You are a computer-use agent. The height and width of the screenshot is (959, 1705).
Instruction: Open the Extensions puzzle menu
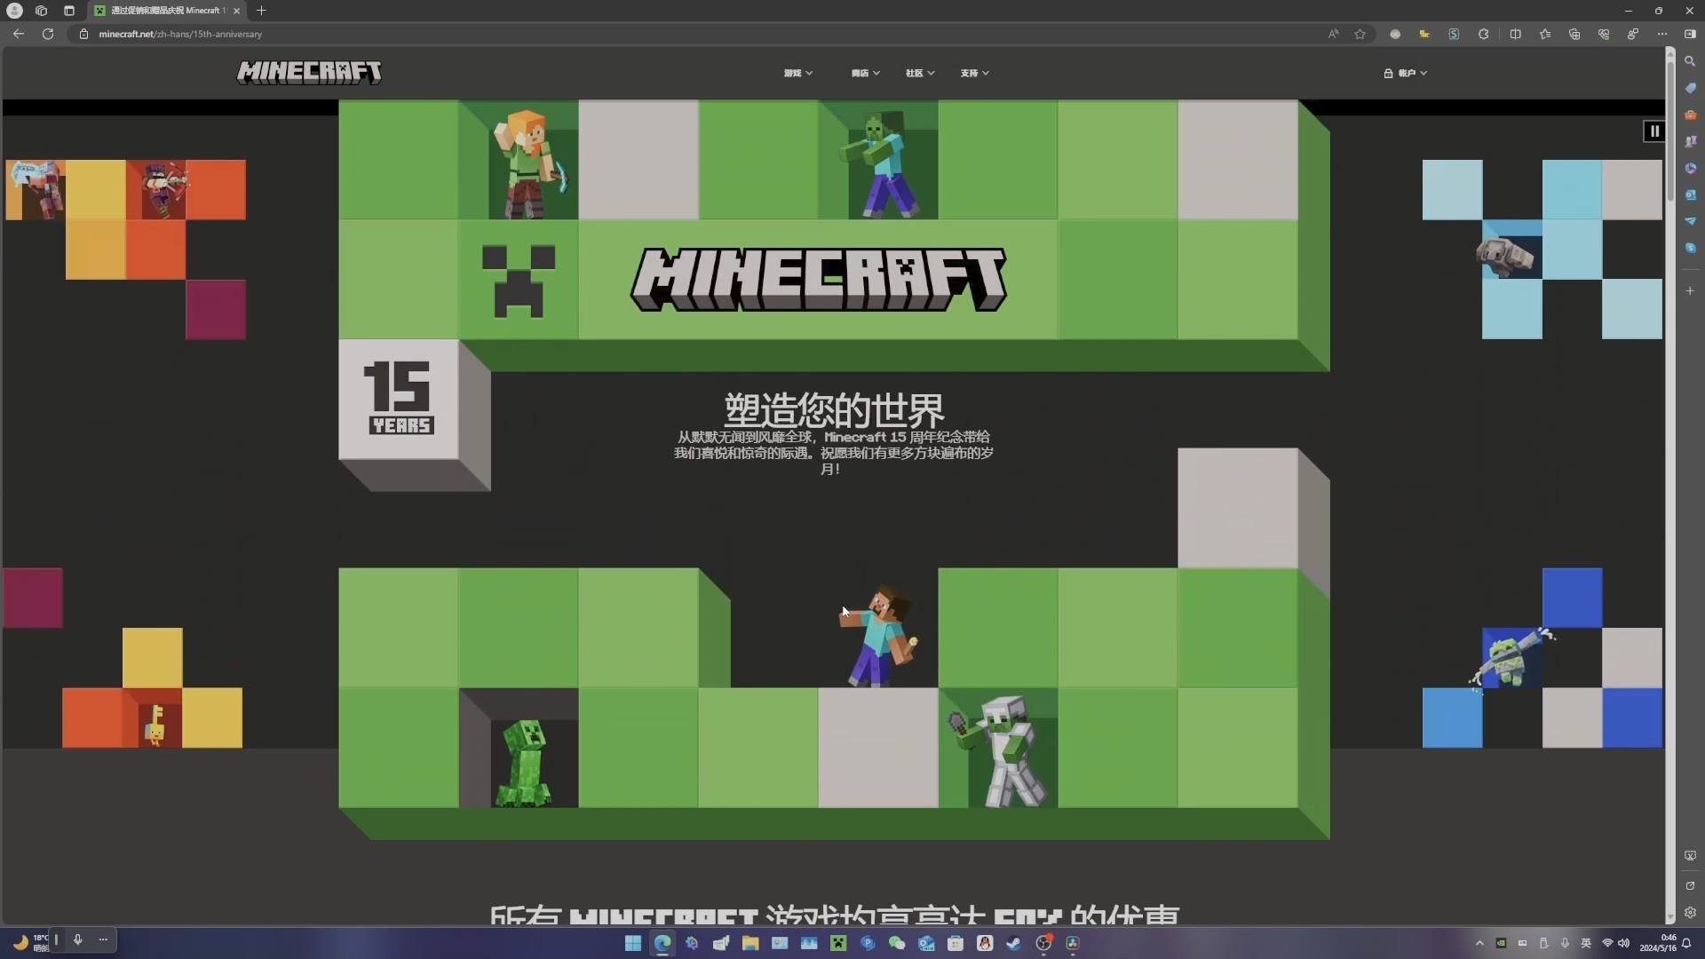[1483, 34]
